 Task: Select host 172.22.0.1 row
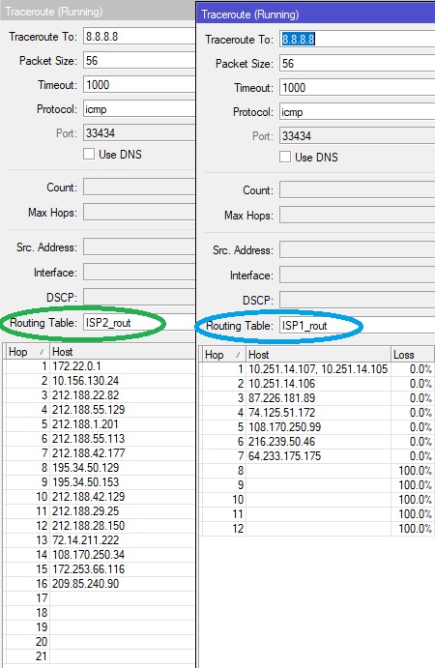click(99, 366)
